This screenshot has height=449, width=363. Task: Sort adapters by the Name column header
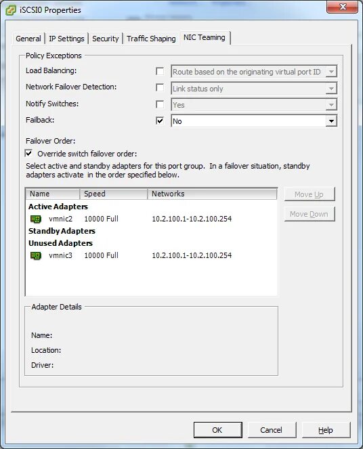(52, 194)
